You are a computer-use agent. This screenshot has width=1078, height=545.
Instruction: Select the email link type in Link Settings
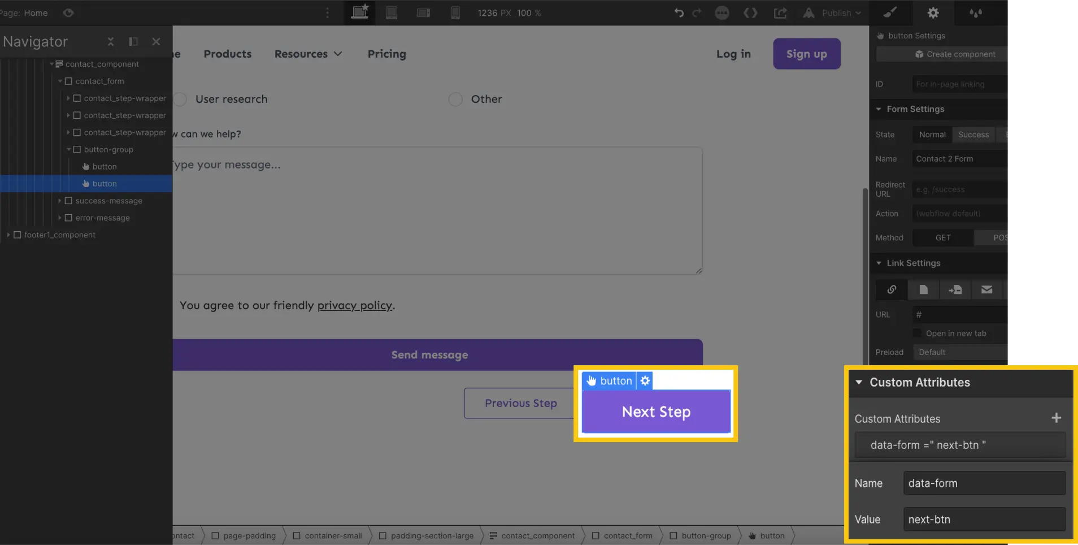[x=987, y=289]
